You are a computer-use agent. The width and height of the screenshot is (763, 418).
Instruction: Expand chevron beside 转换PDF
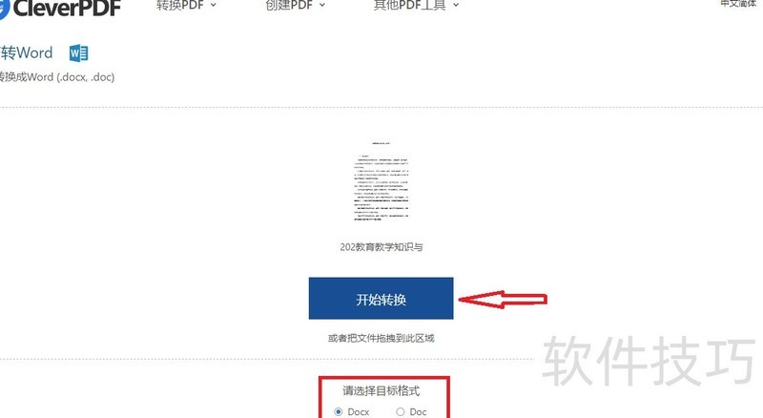[x=213, y=5]
